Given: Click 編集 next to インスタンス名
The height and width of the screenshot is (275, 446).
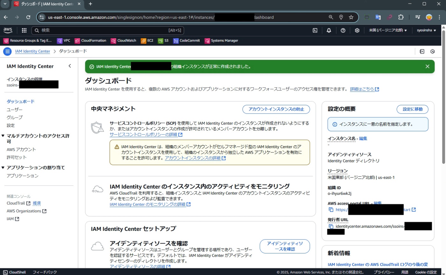Looking at the screenshot, I should coord(363,139).
